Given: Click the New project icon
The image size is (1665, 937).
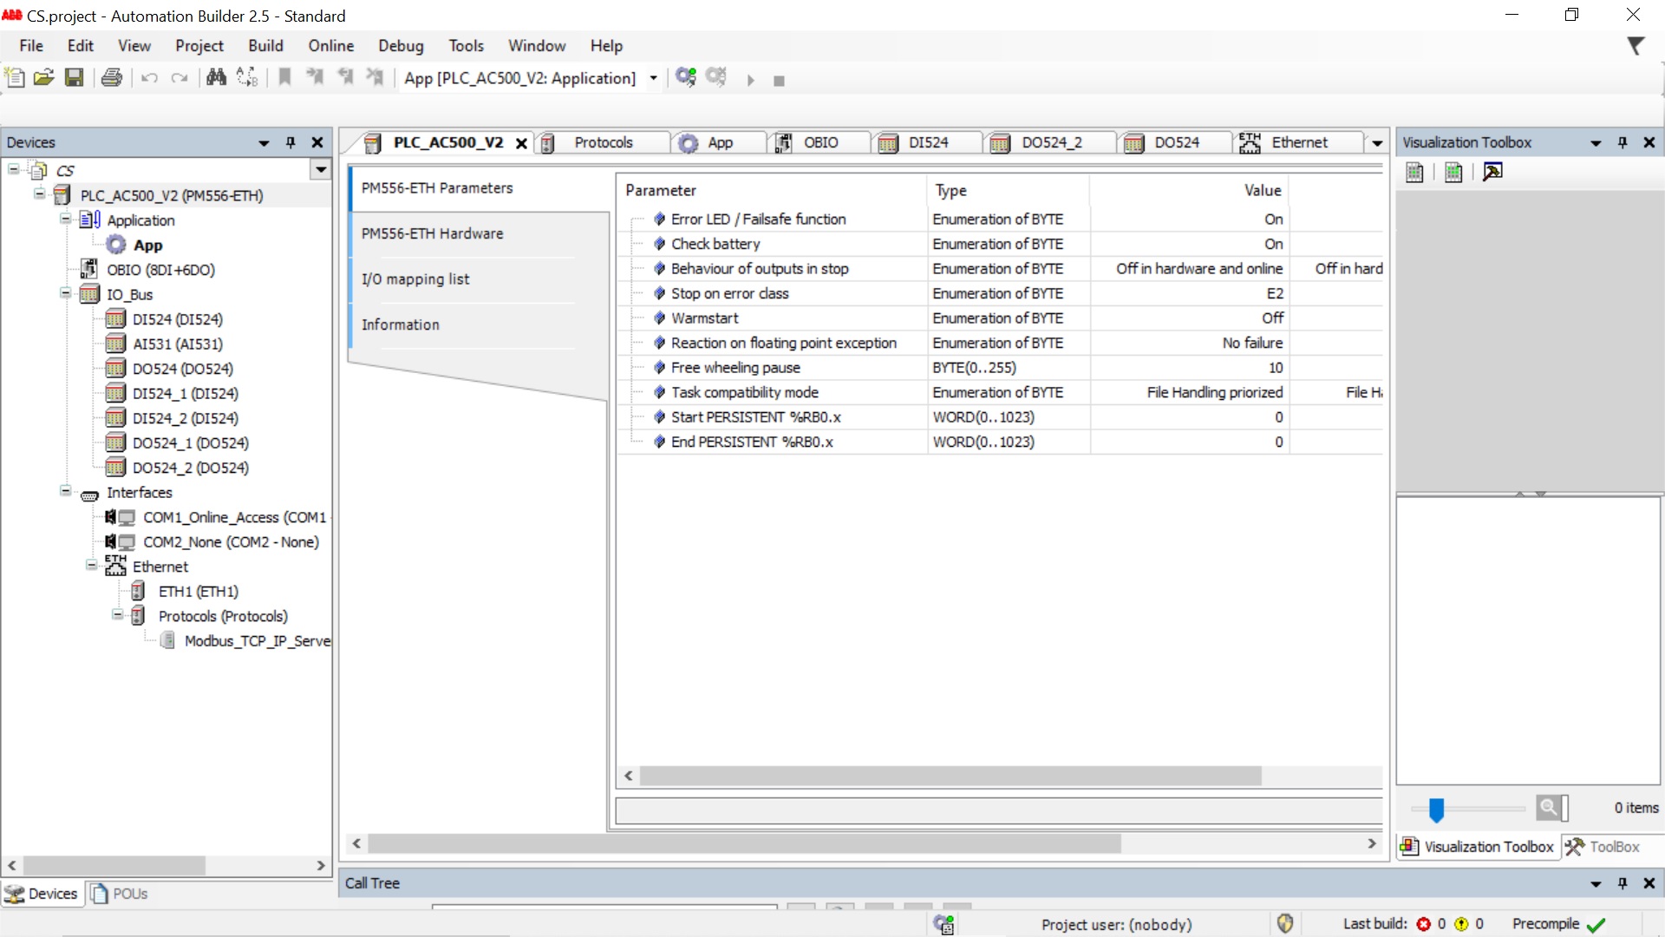Looking at the screenshot, I should pyautogui.click(x=15, y=78).
